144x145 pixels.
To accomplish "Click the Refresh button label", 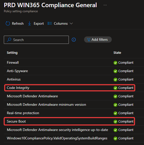I will pos(18,23).
